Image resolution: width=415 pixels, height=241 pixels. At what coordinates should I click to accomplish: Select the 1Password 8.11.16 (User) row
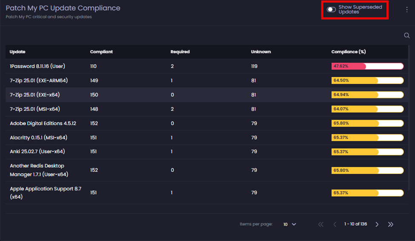207,66
